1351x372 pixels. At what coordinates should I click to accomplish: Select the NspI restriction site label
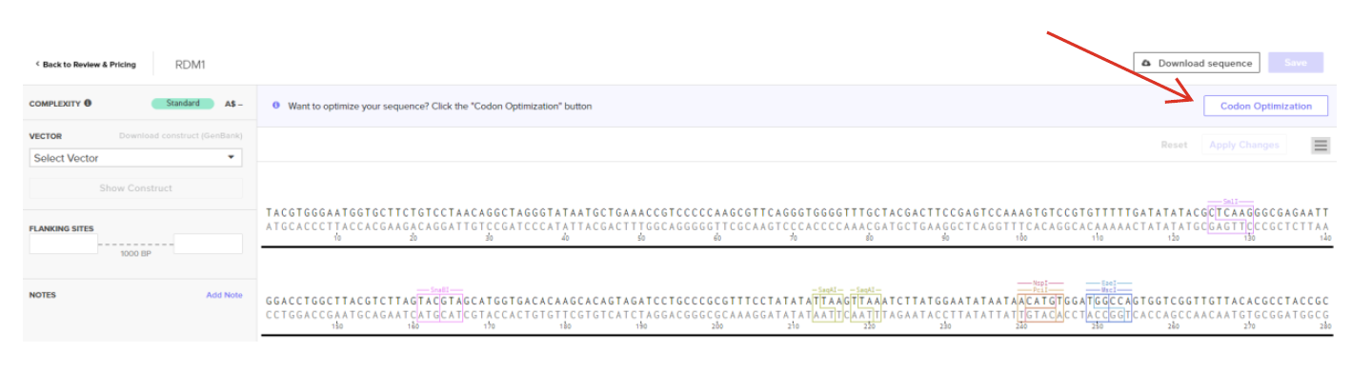pyautogui.click(x=1040, y=283)
